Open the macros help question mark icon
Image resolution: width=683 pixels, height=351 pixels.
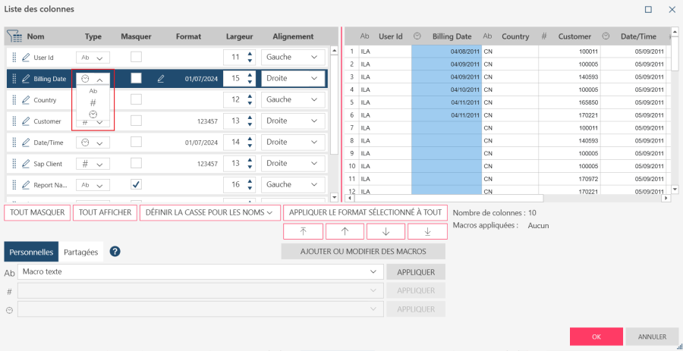[x=115, y=252]
